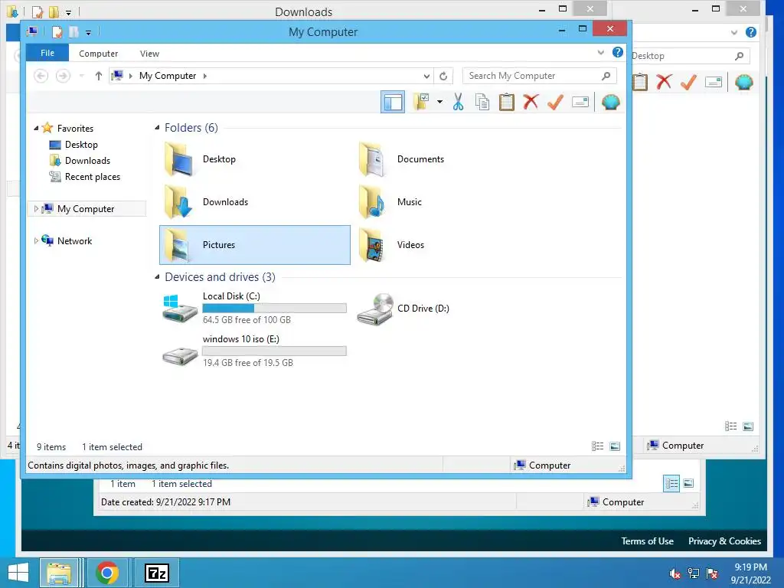
Task: Select Network in the navigation pane
Action: (x=67, y=240)
